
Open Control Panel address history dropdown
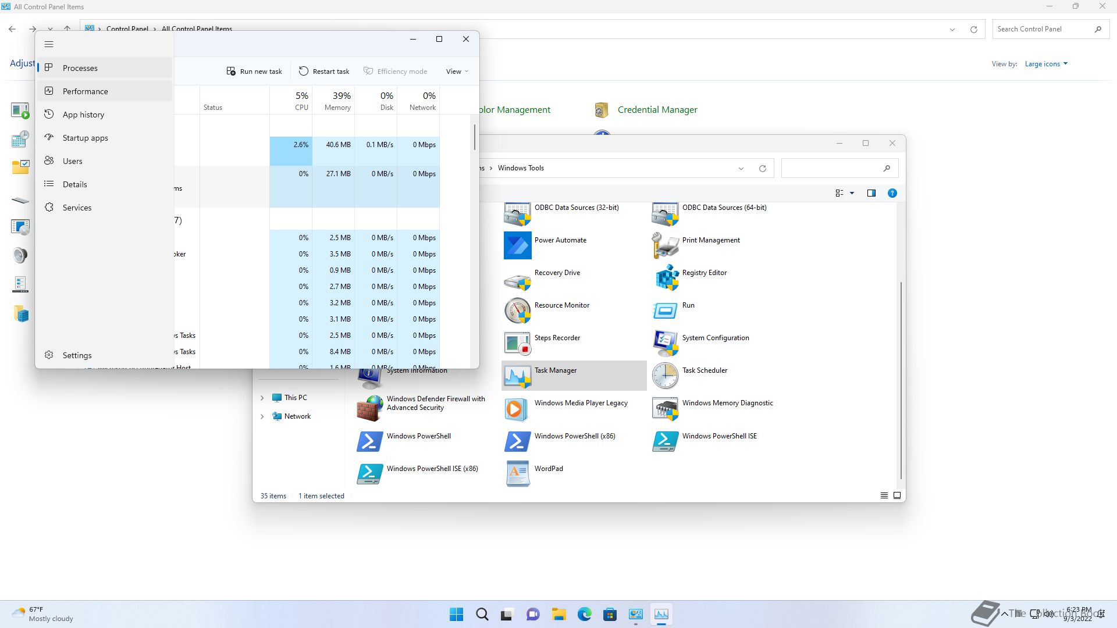[952, 30]
